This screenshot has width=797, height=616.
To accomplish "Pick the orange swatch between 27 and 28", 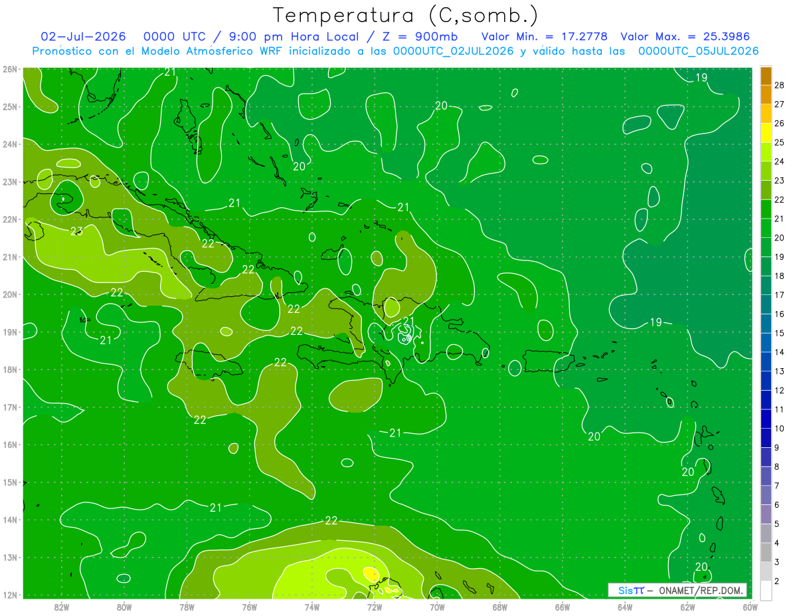I will pyautogui.click(x=766, y=94).
